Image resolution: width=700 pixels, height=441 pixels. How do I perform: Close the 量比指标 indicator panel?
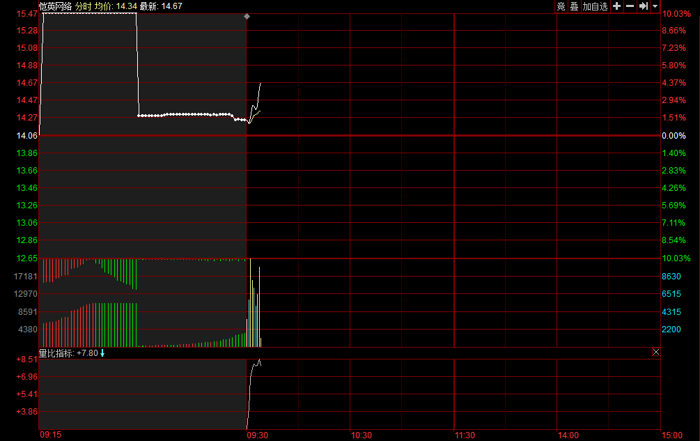655,353
